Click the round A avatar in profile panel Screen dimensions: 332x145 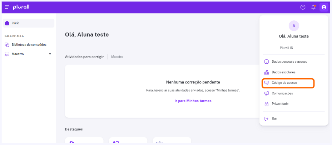[294, 26]
